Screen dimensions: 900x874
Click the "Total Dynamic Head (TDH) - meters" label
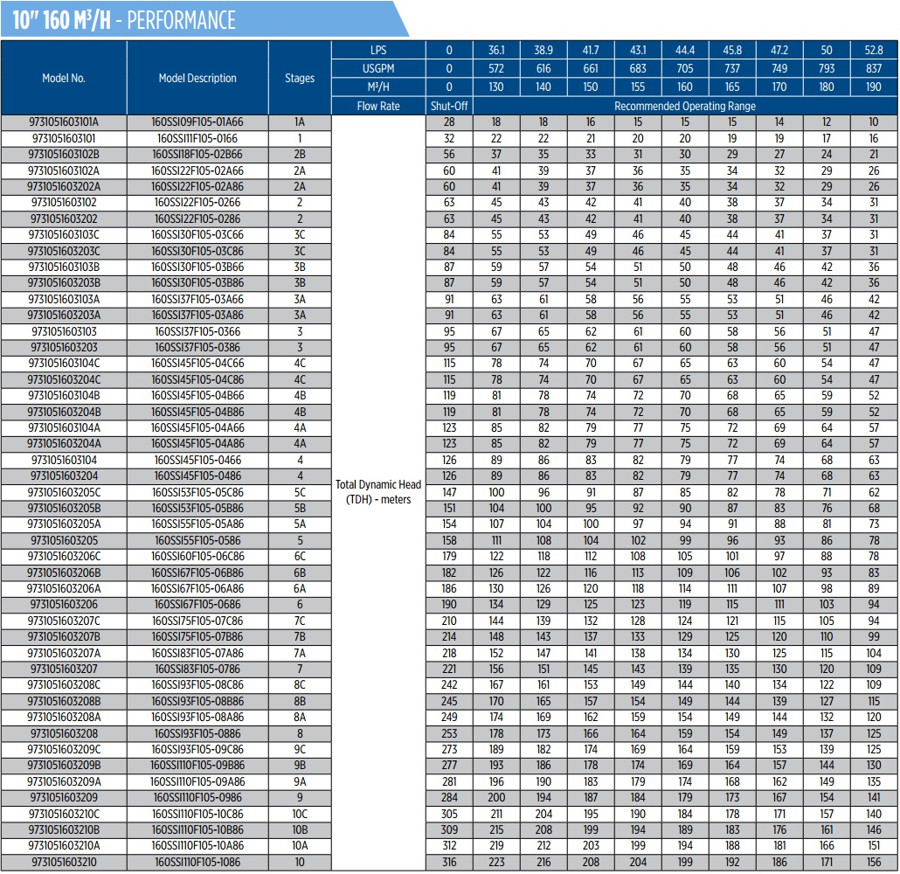tap(378, 491)
